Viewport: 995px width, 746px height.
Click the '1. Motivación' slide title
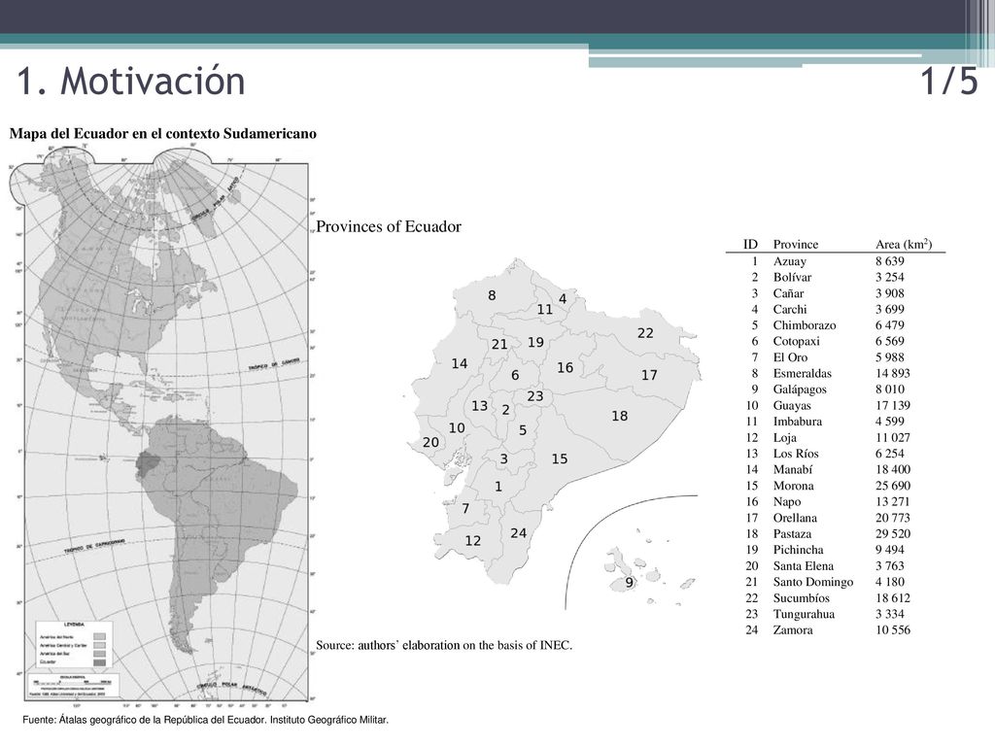click(x=131, y=82)
